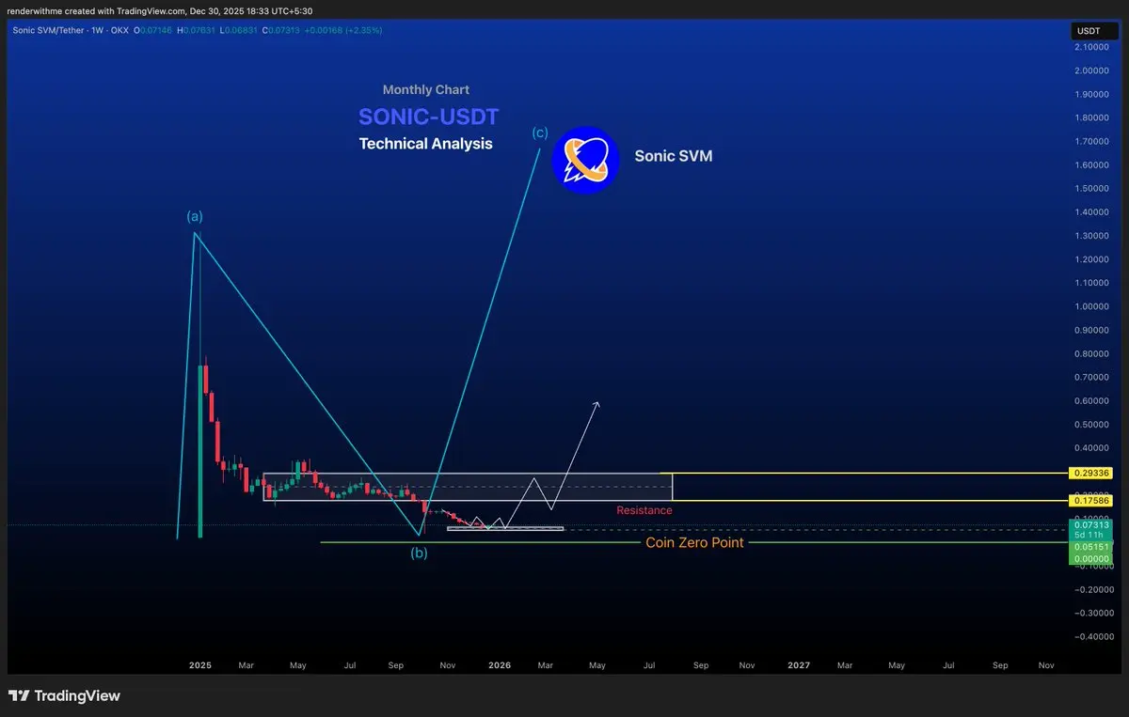Screen dimensions: 1129x717
Task: Click the 5d 11h countdown label
Action: click(x=1089, y=536)
